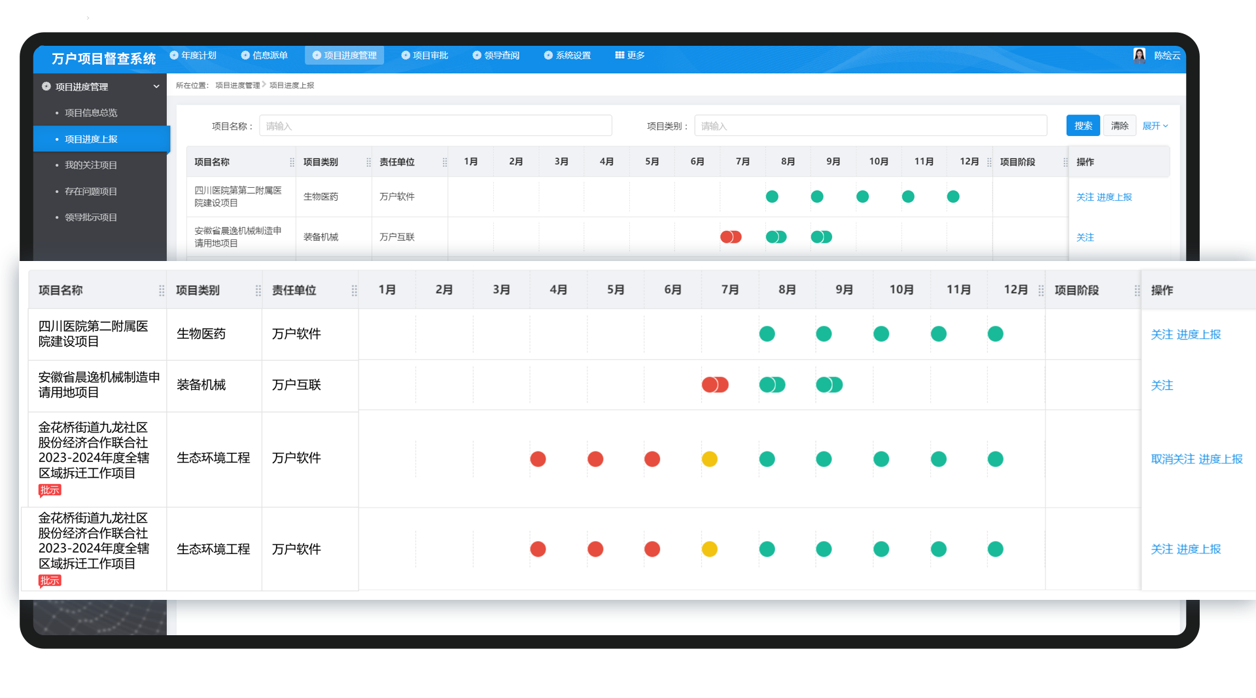Click 进度上报 in enlarged 四川医院 row
This screenshot has height=698, width=1256.
1199,334
